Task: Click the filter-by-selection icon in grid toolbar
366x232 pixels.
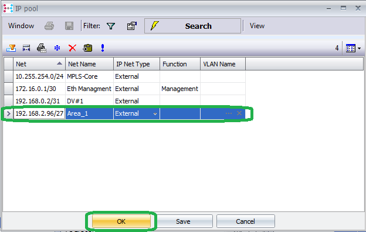Action: point(11,48)
